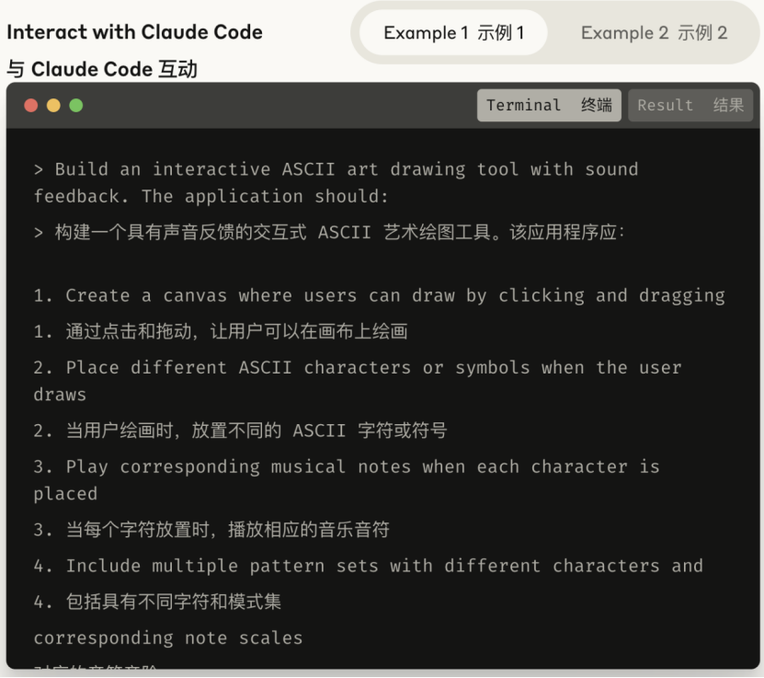Click the Chinese prompt line starting with '构建一个'

(329, 232)
